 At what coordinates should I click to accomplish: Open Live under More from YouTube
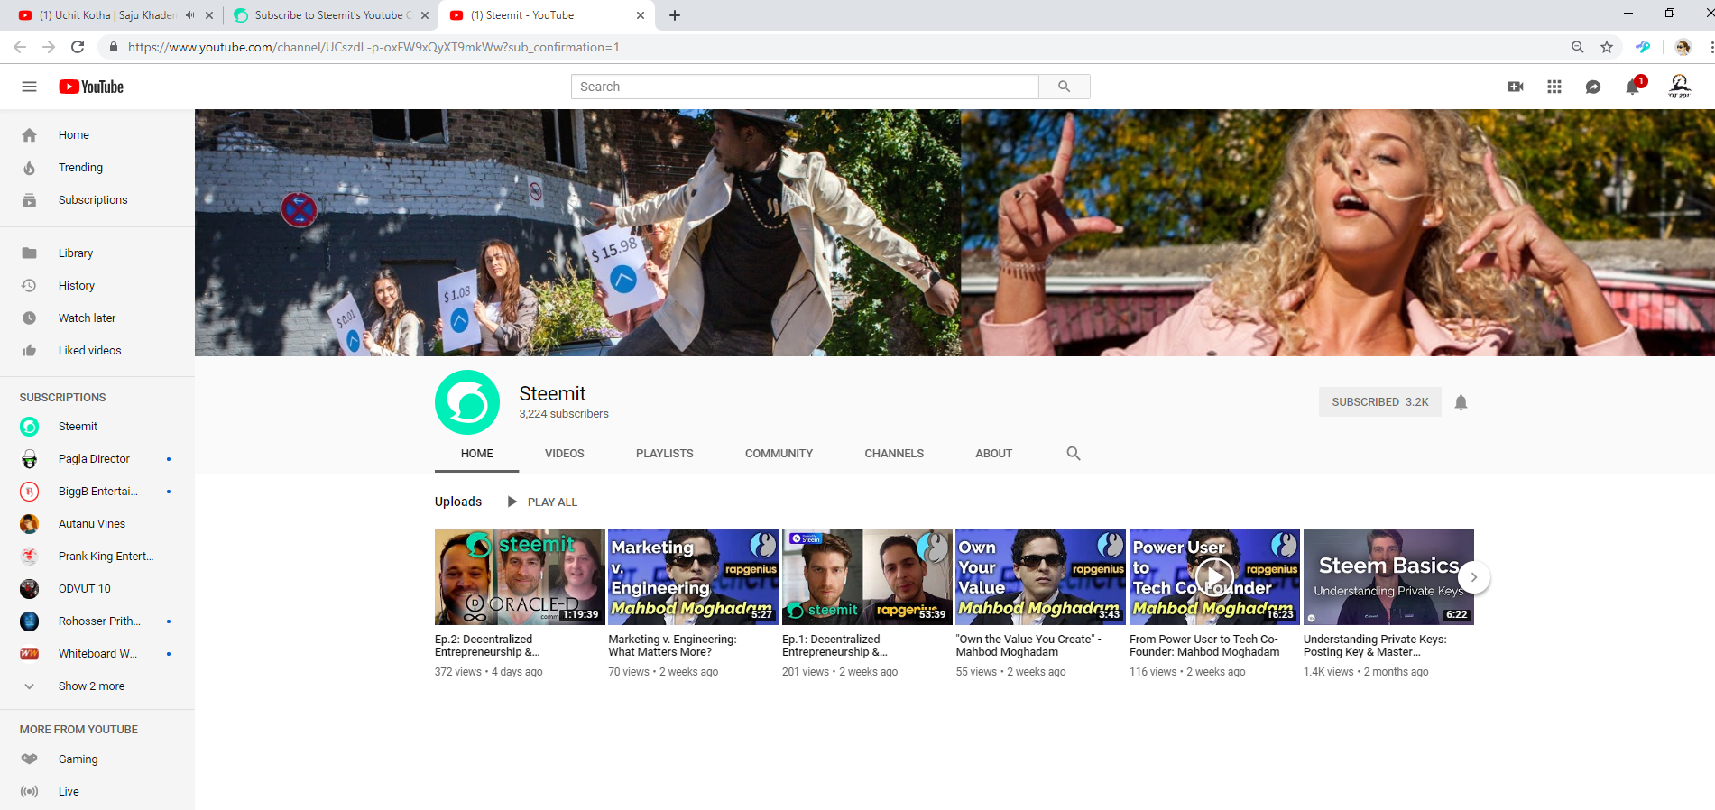click(x=97, y=792)
